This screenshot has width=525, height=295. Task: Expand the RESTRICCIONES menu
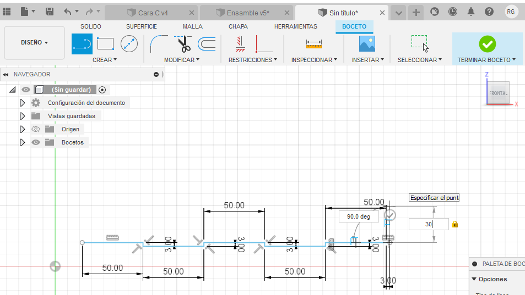[x=253, y=60]
